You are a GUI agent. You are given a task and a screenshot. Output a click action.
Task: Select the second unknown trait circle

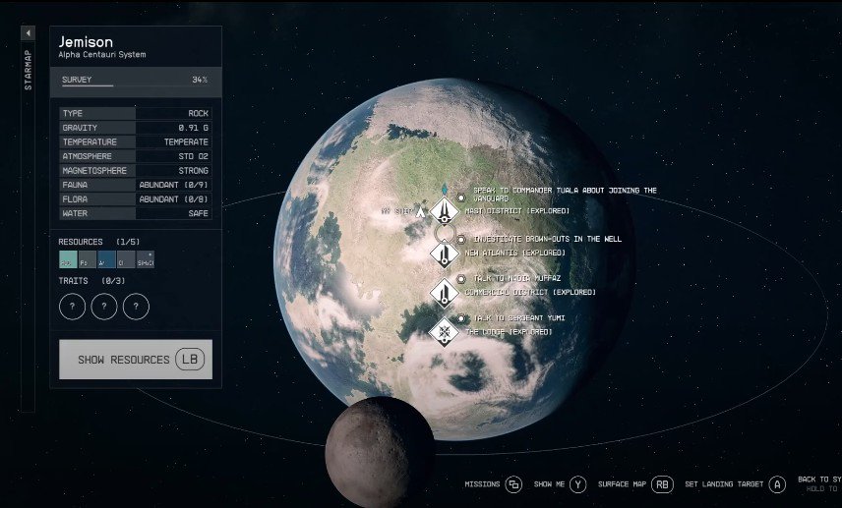[104, 307]
